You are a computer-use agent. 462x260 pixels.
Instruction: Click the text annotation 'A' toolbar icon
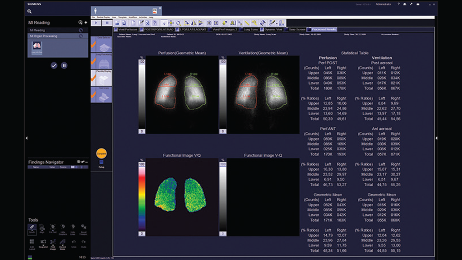click(x=233, y=23)
